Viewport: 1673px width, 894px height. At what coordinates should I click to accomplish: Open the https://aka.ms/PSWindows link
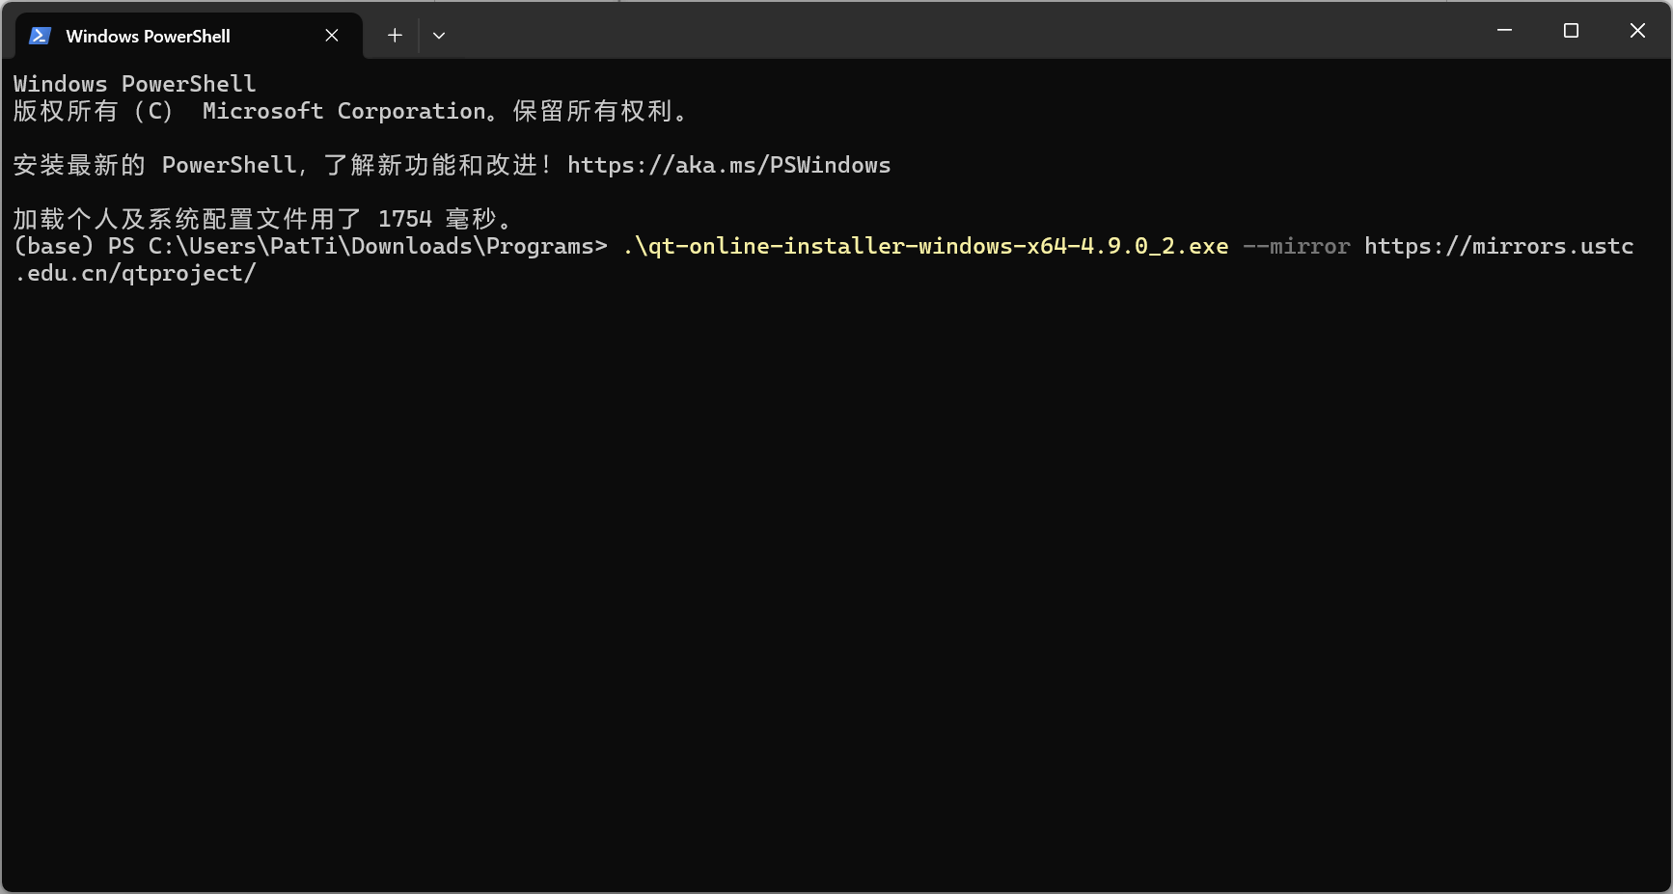pos(728,165)
